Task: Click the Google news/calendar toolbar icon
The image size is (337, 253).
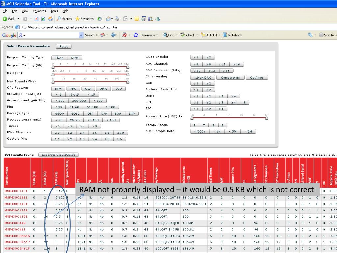Action: pos(102,35)
